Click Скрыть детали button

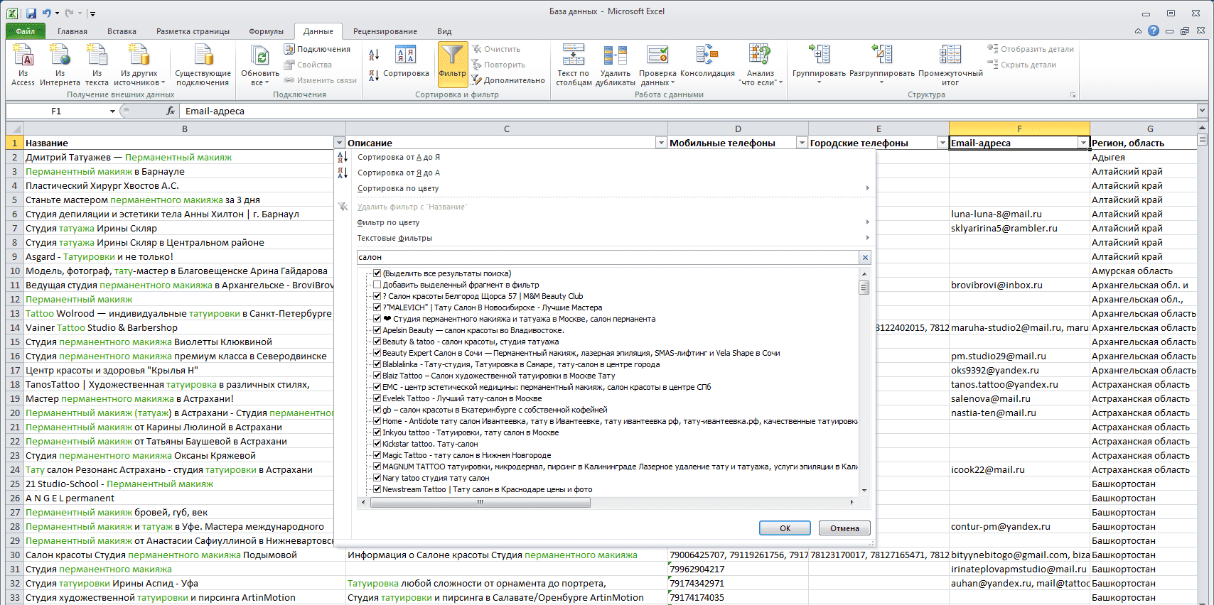coord(1021,65)
